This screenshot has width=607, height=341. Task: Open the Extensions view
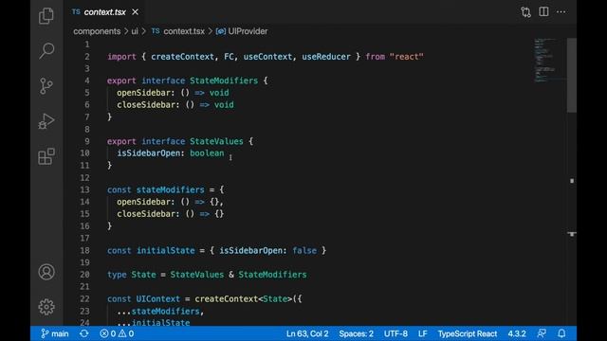click(x=46, y=156)
